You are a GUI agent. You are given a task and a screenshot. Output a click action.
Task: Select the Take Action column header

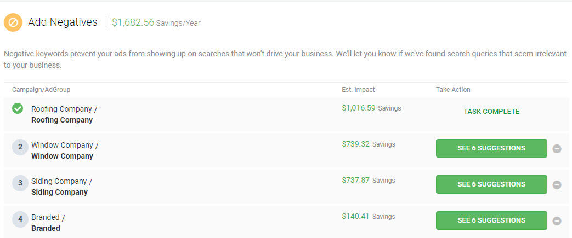pos(453,90)
